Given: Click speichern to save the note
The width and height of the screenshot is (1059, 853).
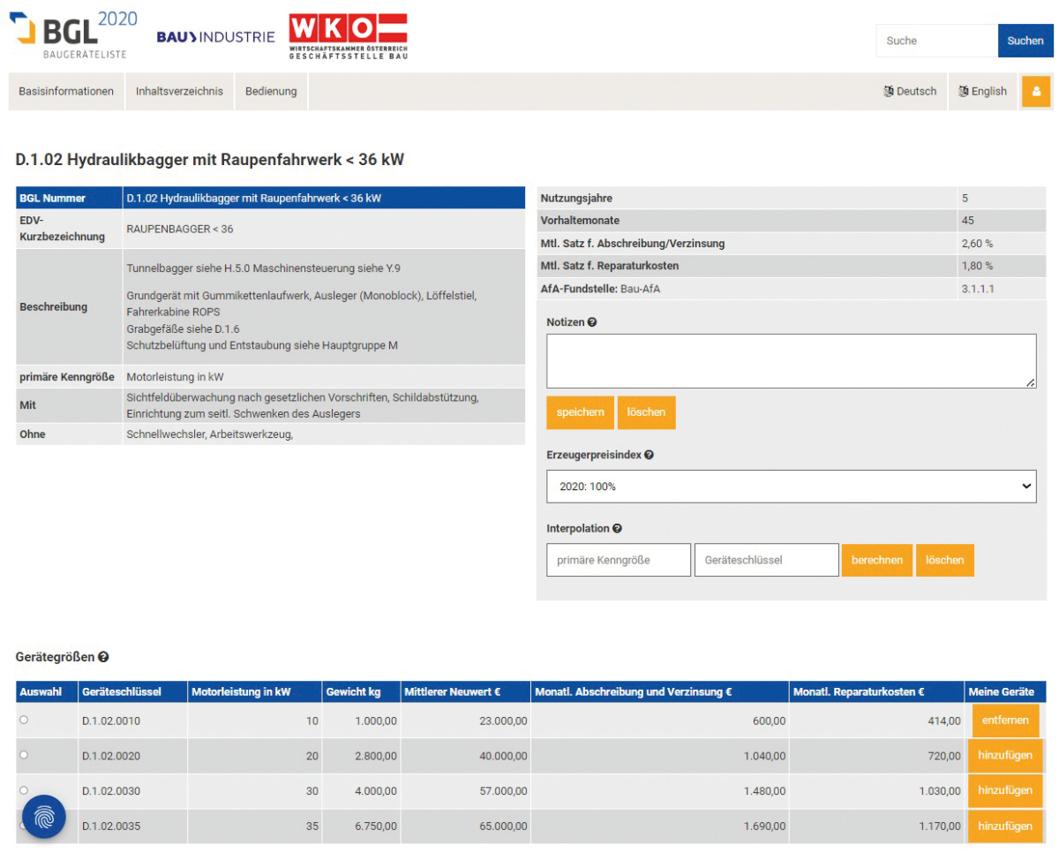Looking at the screenshot, I should [580, 412].
